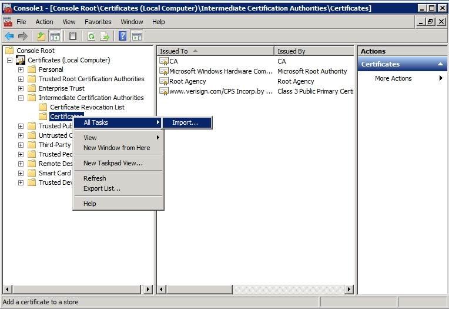Click the CA certificate icon in list
The image size is (449, 309).
click(164, 61)
